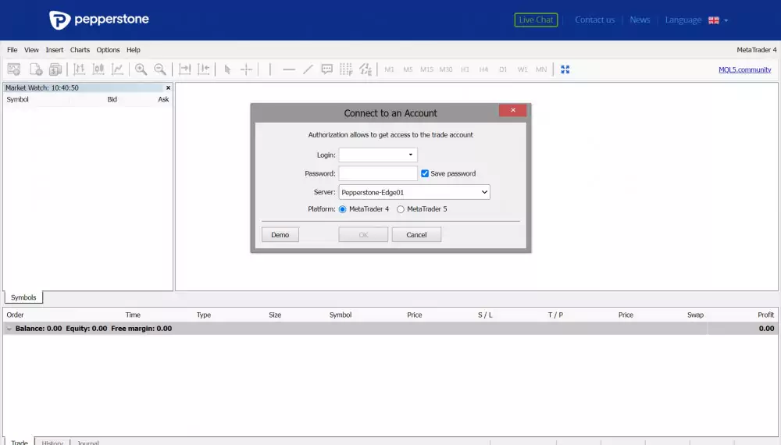Choose the MetaTrader 5 platform option
Image resolution: width=781 pixels, height=445 pixels.
pos(401,209)
